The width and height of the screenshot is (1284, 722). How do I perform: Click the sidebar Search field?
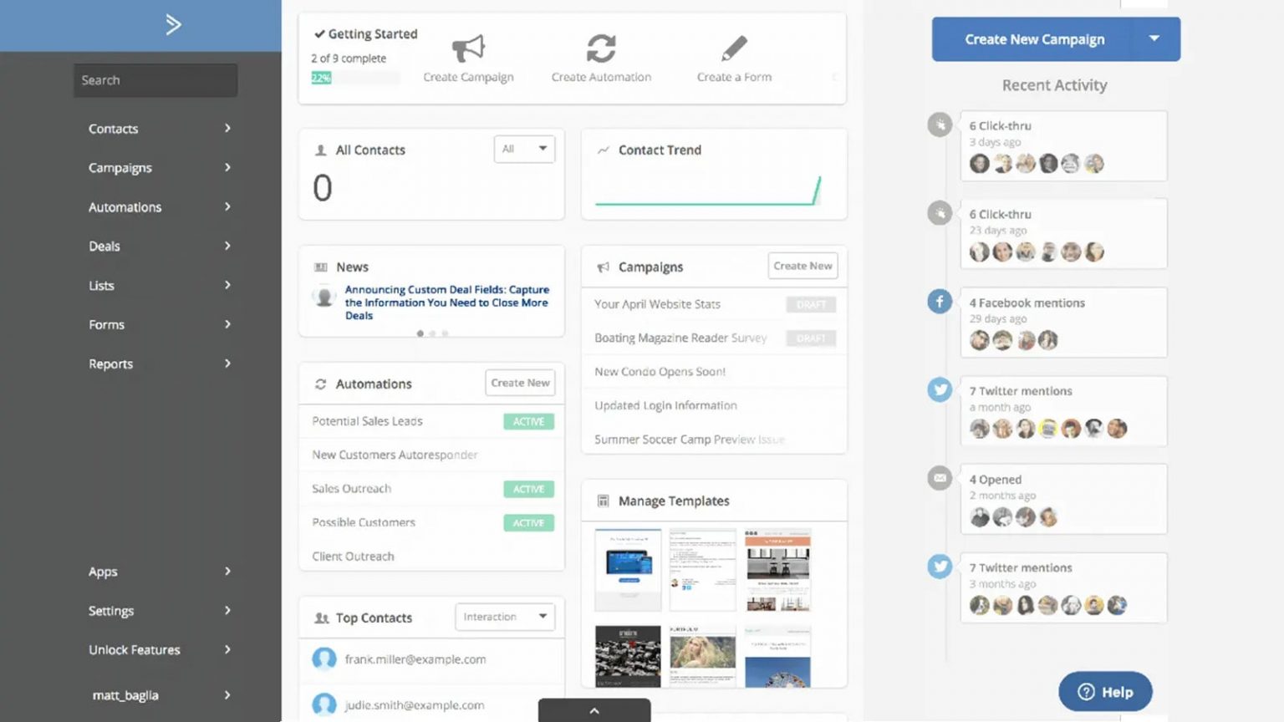tap(155, 80)
